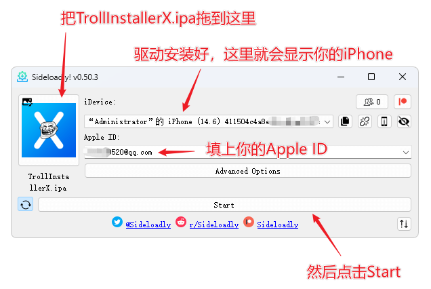Click the Twitter bird icon
The width and height of the screenshot is (431, 289).
pyautogui.click(x=117, y=222)
